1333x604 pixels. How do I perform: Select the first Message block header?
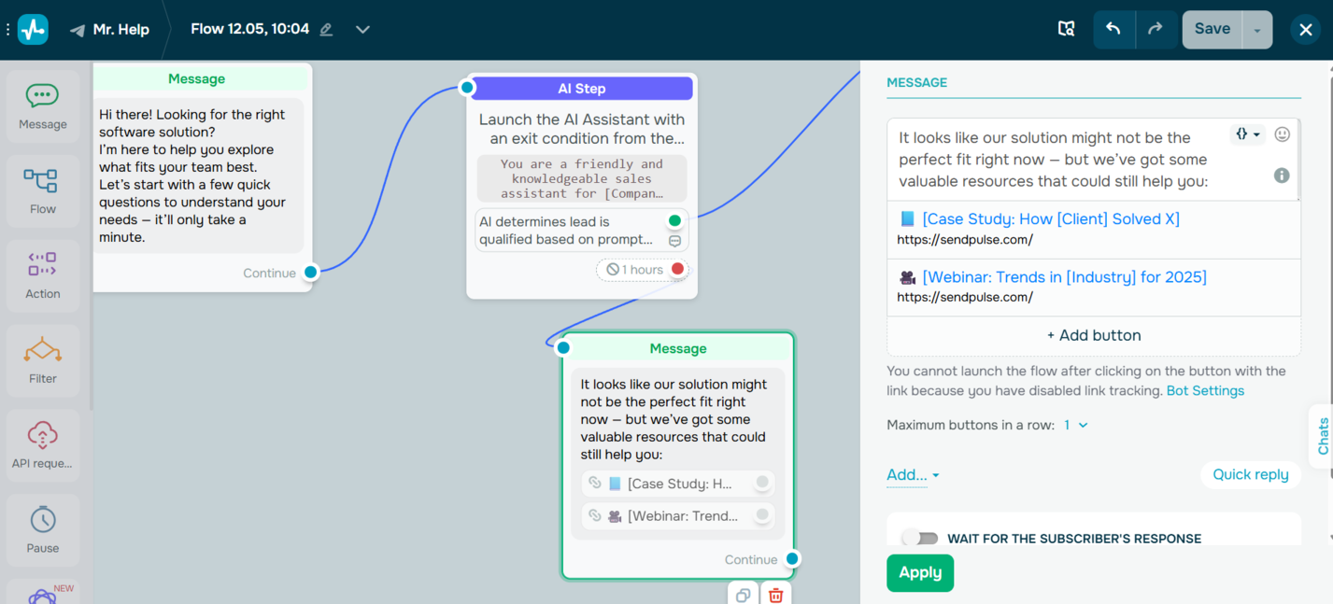(196, 79)
